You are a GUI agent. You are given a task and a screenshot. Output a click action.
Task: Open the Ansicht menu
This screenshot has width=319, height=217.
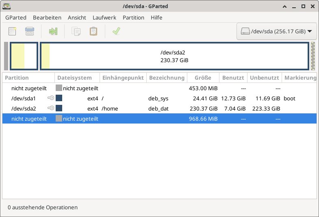77,18
